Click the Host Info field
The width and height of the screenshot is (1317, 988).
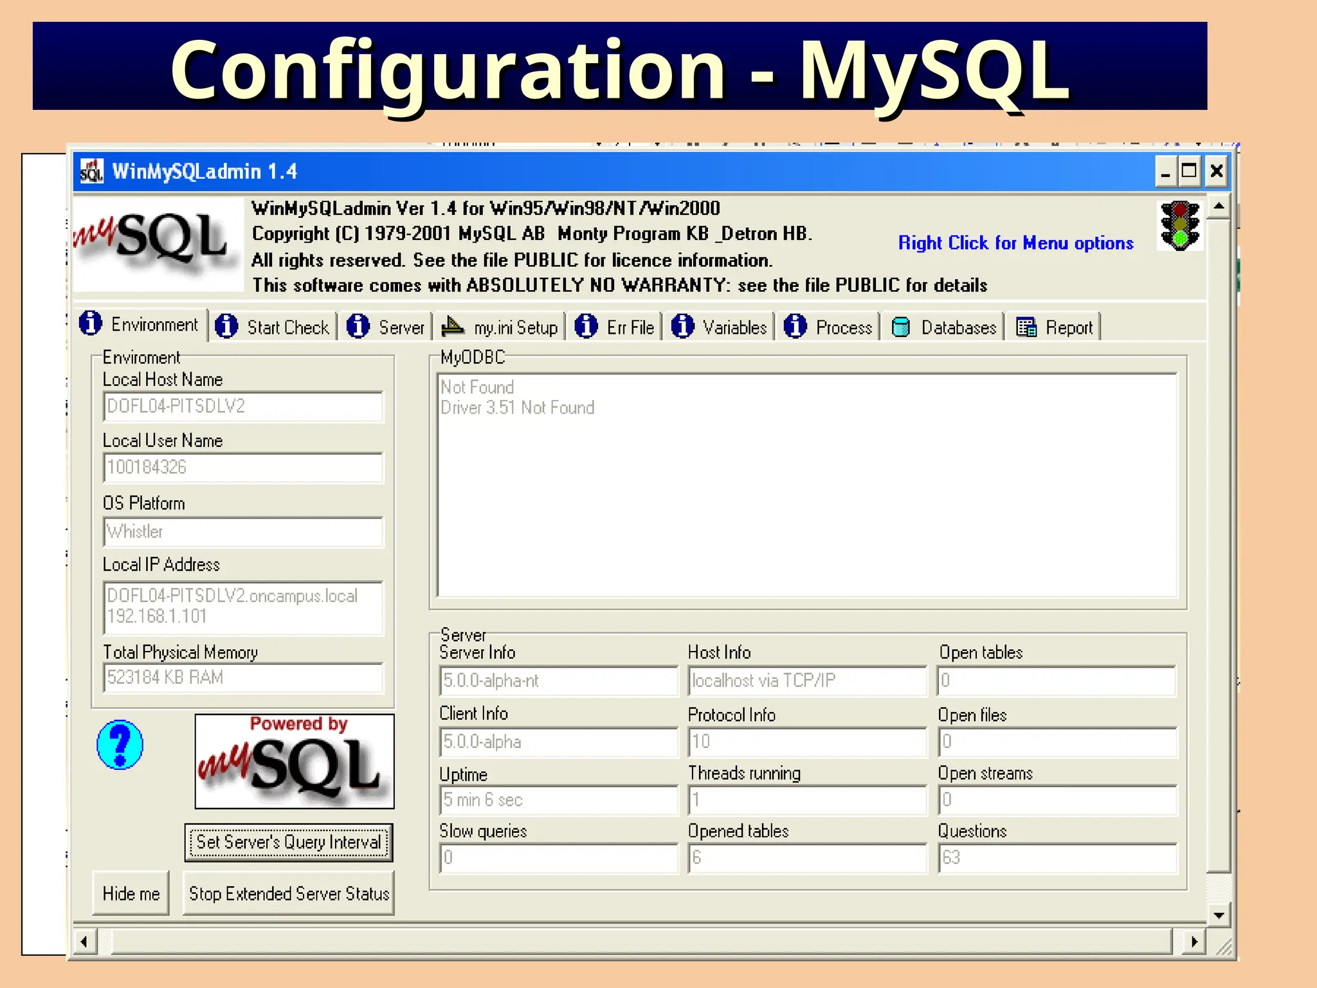[808, 681]
